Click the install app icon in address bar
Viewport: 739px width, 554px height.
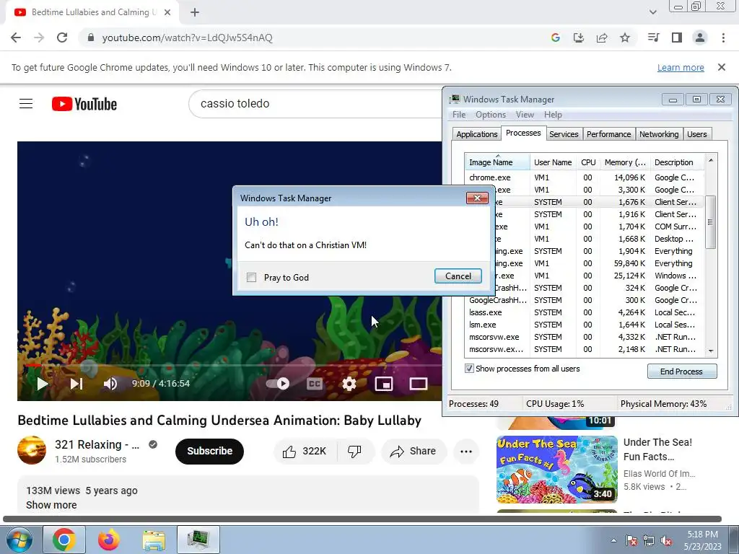tap(578, 38)
